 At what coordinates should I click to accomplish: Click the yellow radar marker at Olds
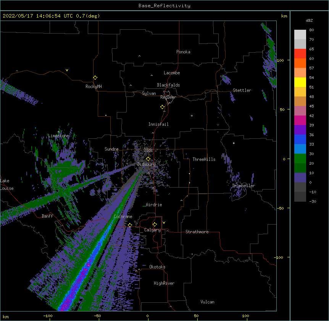[x=148, y=159]
